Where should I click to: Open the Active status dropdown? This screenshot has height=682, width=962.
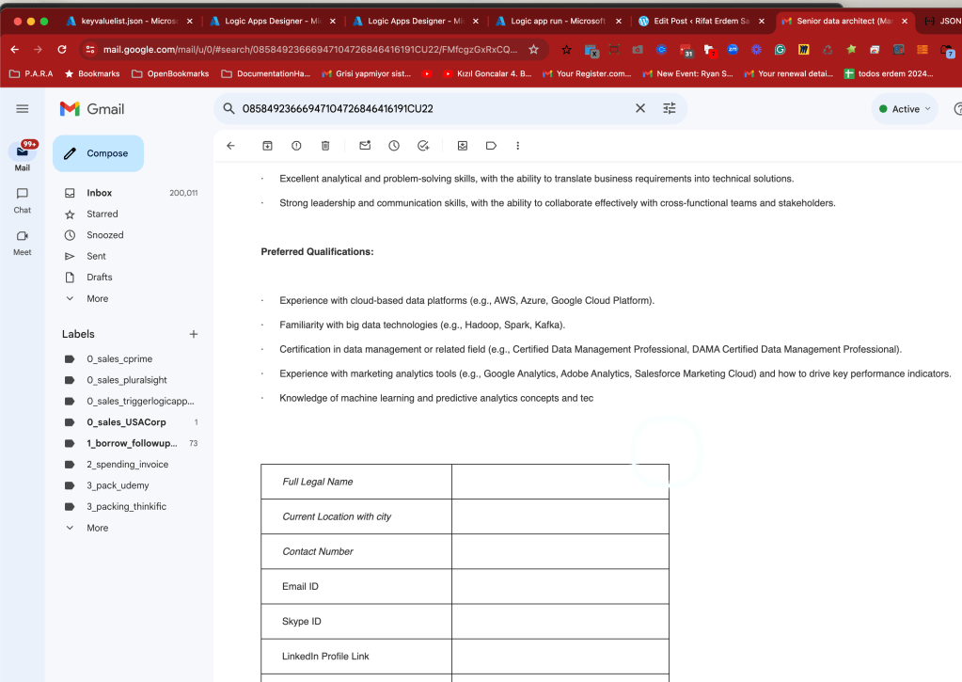pyautogui.click(x=905, y=109)
